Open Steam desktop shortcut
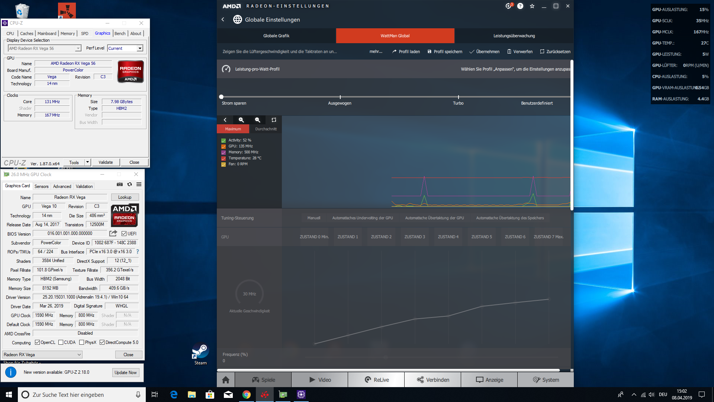 pos(200,354)
